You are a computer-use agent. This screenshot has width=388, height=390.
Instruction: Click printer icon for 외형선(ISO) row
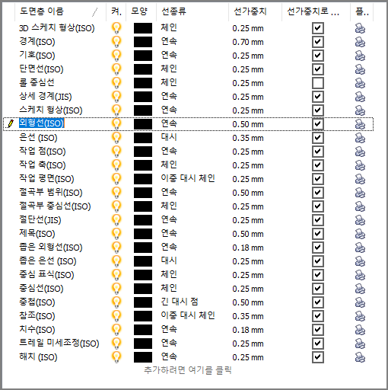[360, 124]
